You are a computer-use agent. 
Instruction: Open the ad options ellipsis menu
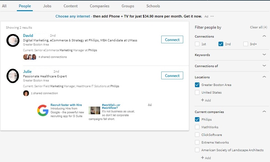pos(212,16)
